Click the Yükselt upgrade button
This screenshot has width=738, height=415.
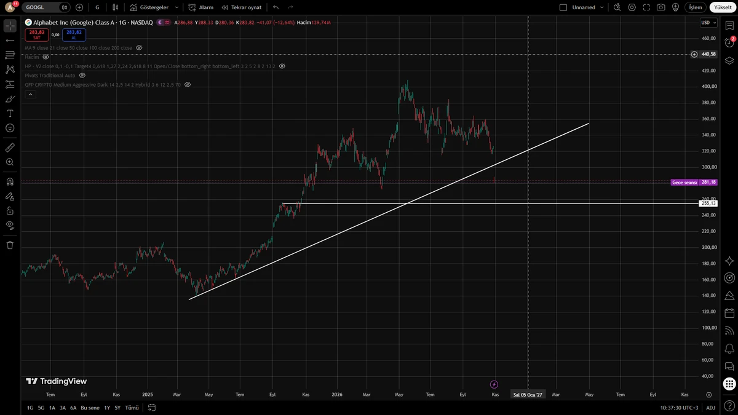pos(723,7)
